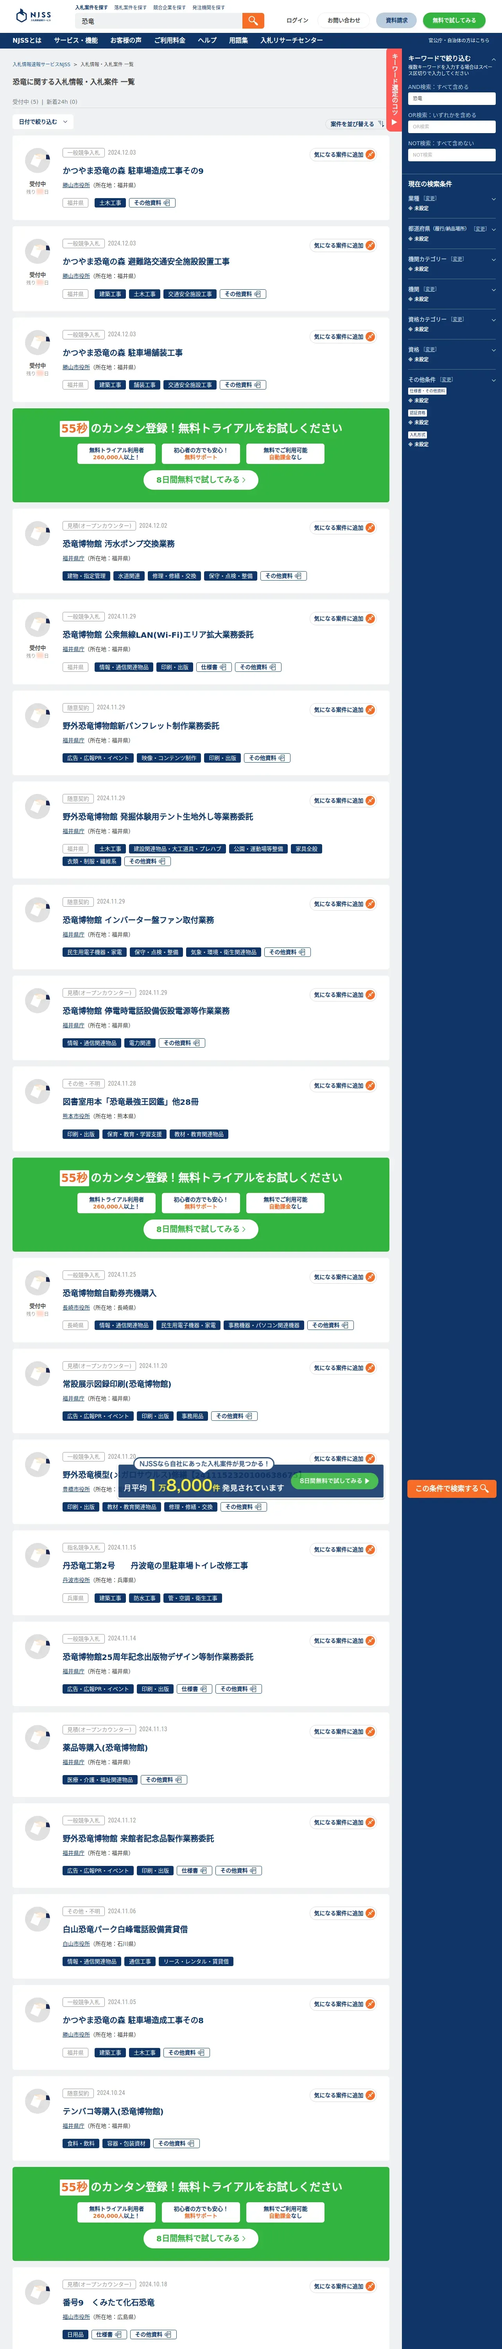This screenshot has width=502, height=2349.
Task: Expand the 業種 search condition
Action: pyautogui.click(x=494, y=199)
